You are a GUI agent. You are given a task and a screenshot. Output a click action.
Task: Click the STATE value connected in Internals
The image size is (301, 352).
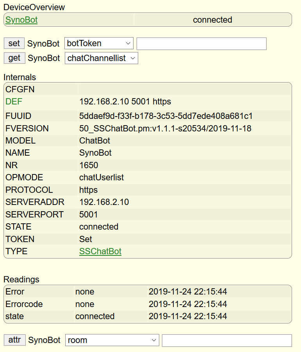99,227
